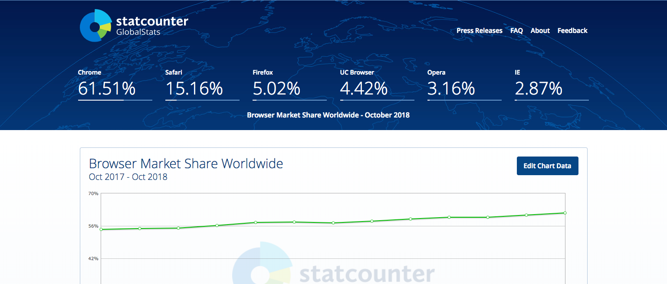Viewport: 667px width, 284px height.
Task: Select the Safari 15.16% stat
Action: (x=202, y=85)
